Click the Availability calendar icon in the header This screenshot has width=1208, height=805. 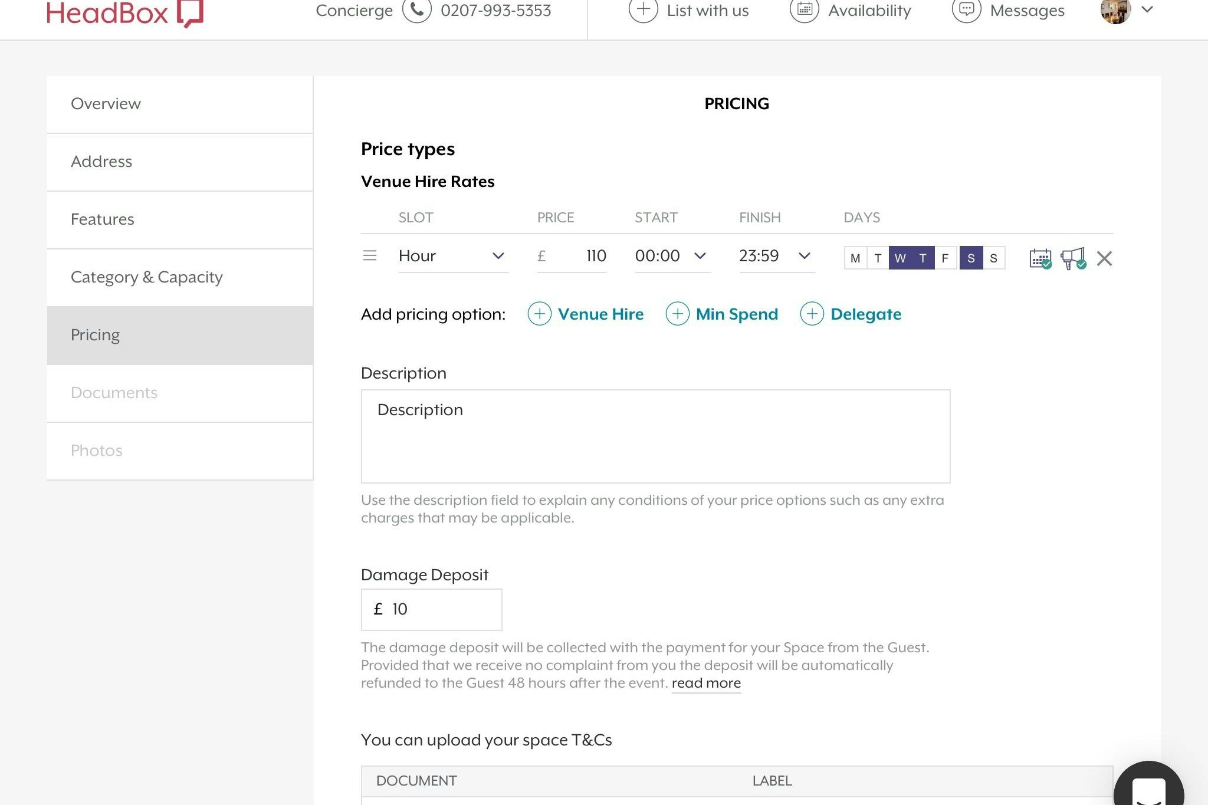click(804, 10)
